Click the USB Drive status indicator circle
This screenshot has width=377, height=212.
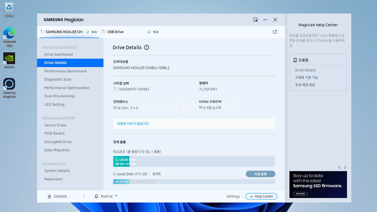[x=149, y=32]
